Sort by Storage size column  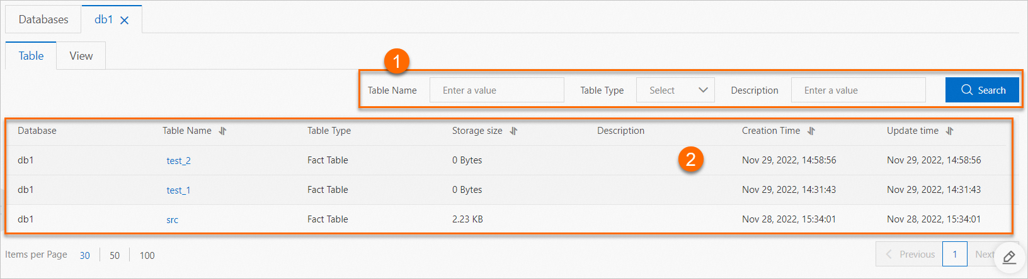pos(513,131)
